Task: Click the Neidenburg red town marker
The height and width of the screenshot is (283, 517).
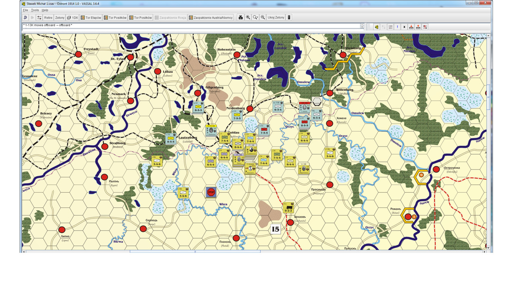Action: [x=250, y=109]
